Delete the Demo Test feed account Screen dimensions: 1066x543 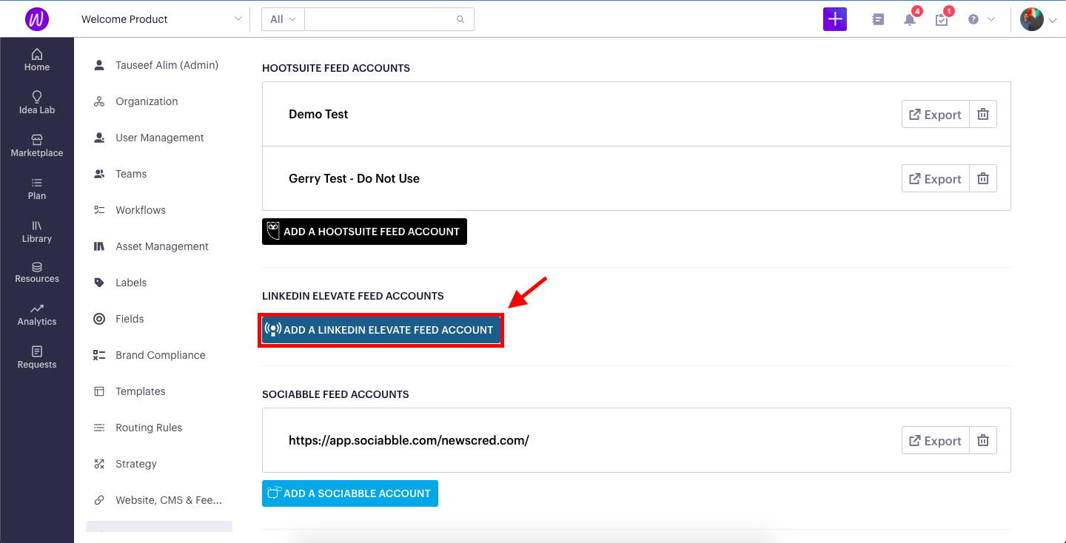coord(983,114)
